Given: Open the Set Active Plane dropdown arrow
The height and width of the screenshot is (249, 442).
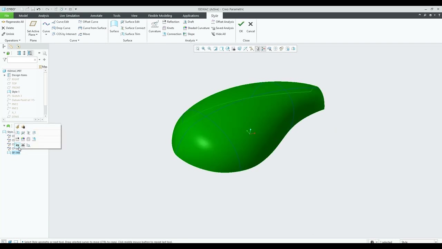Looking at the screenshot, I should point(37,35).
